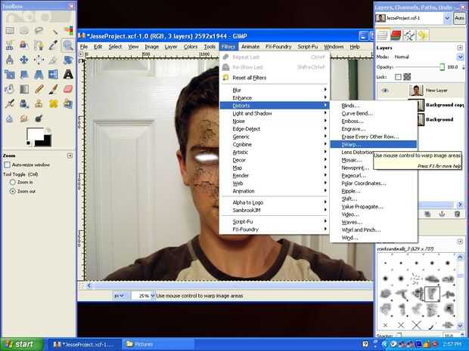Click the delete layer trash button
Viewport: 469px width, 351px height.
click(457, 214)
